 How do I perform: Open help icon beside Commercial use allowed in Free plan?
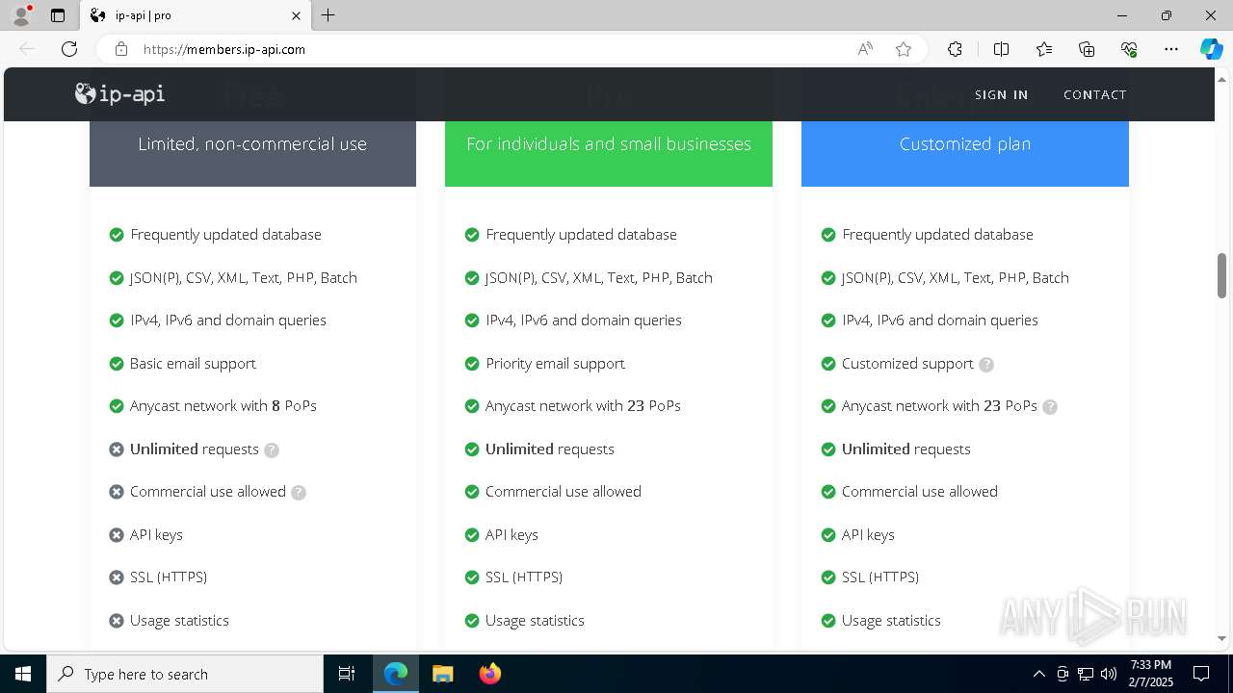coord(299,493)
